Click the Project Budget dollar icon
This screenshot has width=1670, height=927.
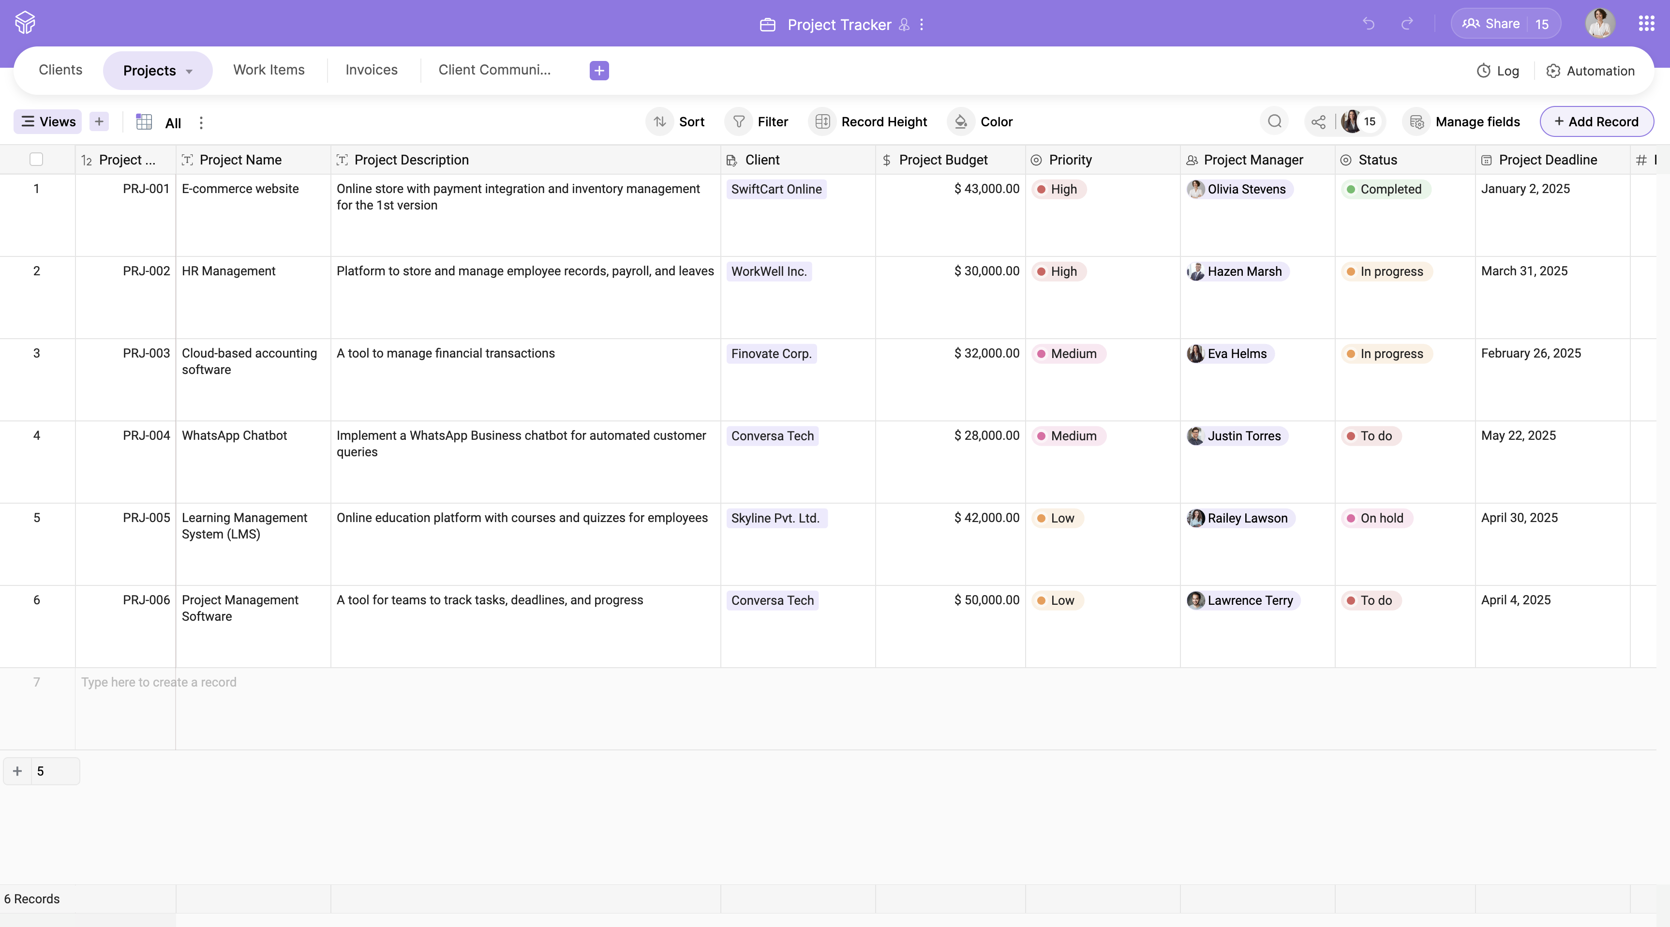(886, 160)
